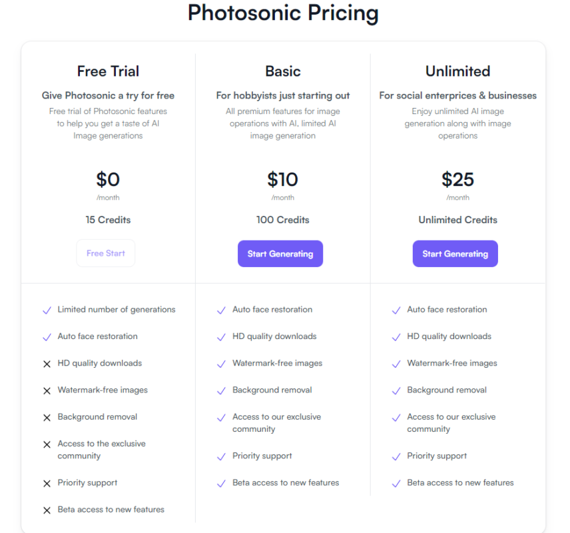Click the checkmark beside Limited number of generations

47,310
